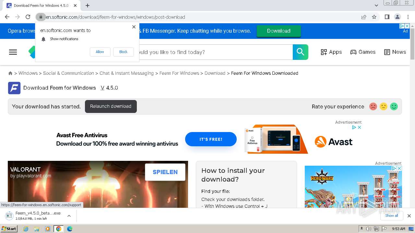Viewport: 415px width, 233px height.
Task: Expand the tab search chevron
Action: point(376,6)
